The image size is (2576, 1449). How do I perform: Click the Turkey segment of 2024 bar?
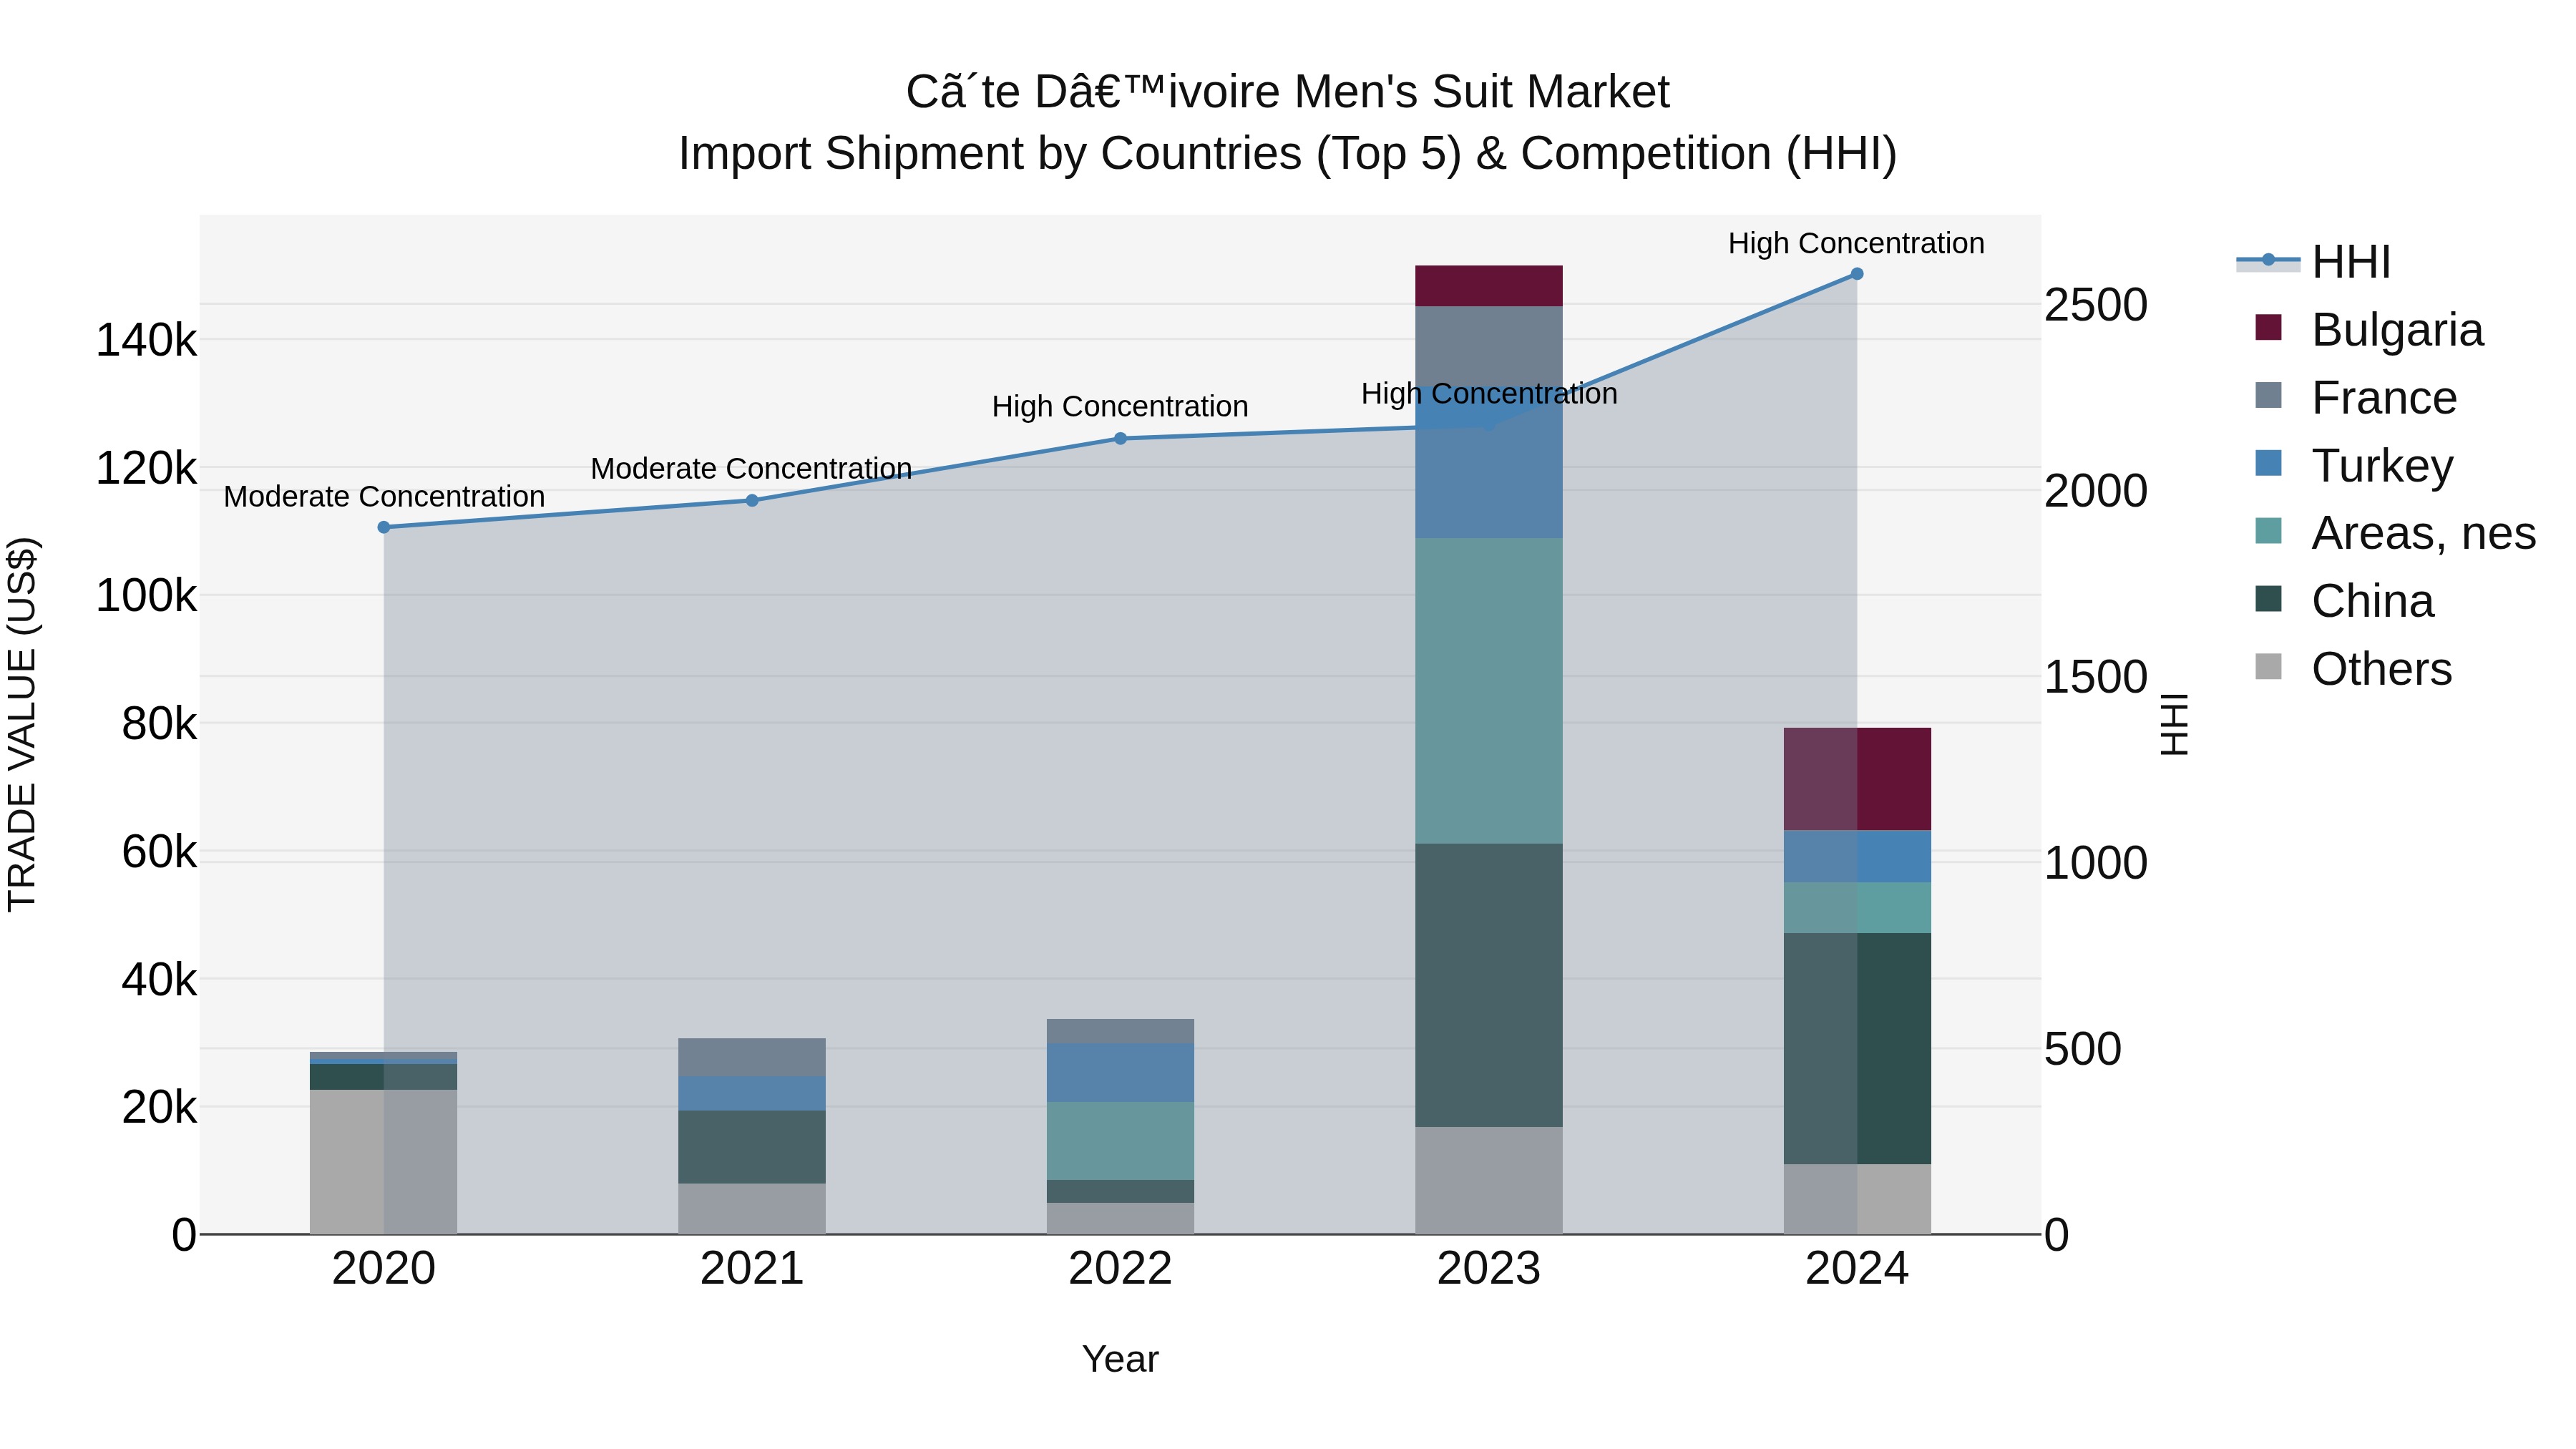[x=1857, y=856]
